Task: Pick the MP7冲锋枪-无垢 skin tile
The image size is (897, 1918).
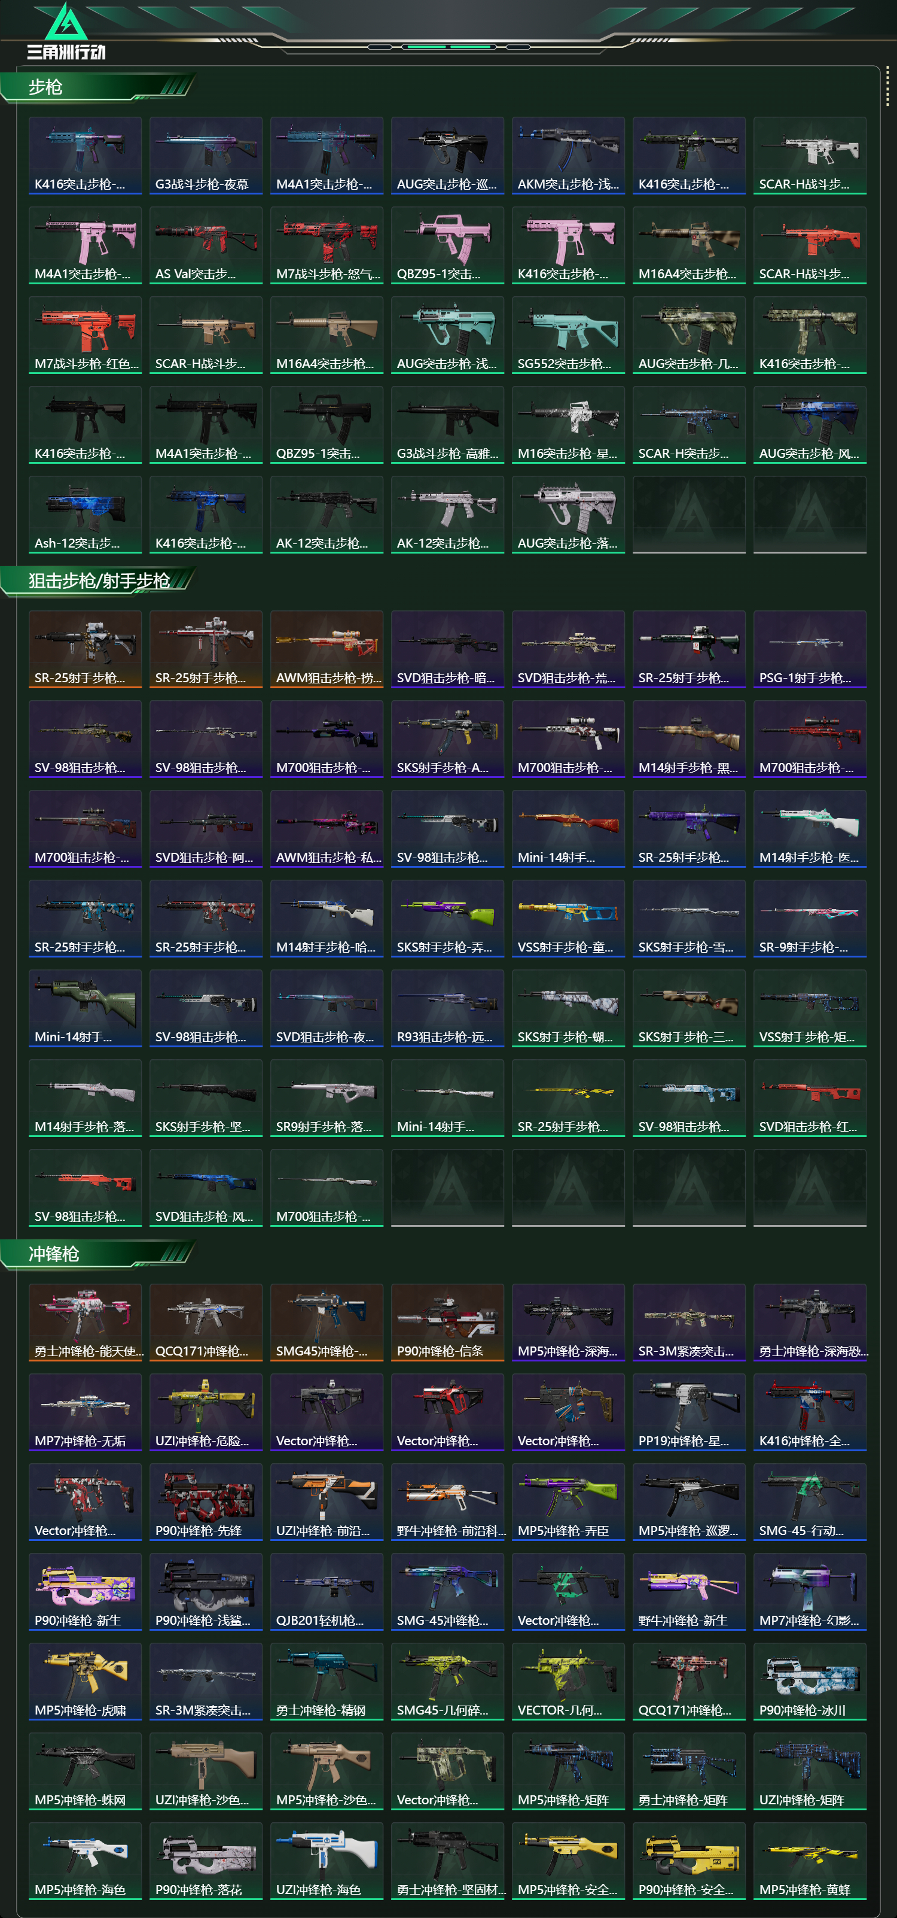Action: (85, 1412)
